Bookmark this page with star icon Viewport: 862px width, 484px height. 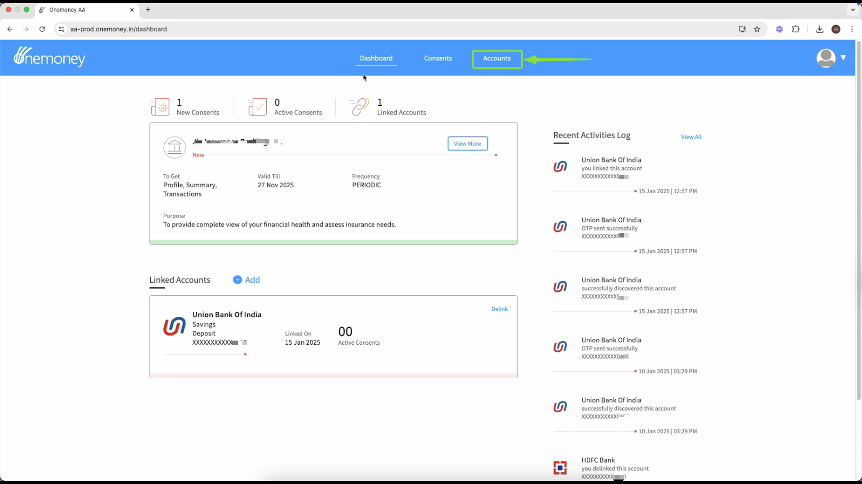tap(757, 29)
